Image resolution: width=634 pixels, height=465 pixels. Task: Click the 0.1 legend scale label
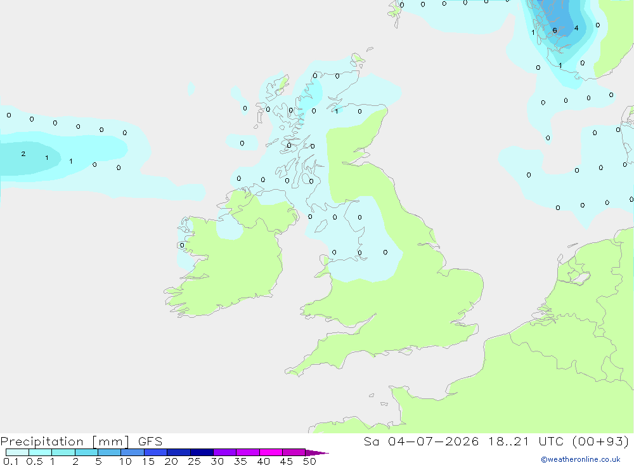(11, 461)
